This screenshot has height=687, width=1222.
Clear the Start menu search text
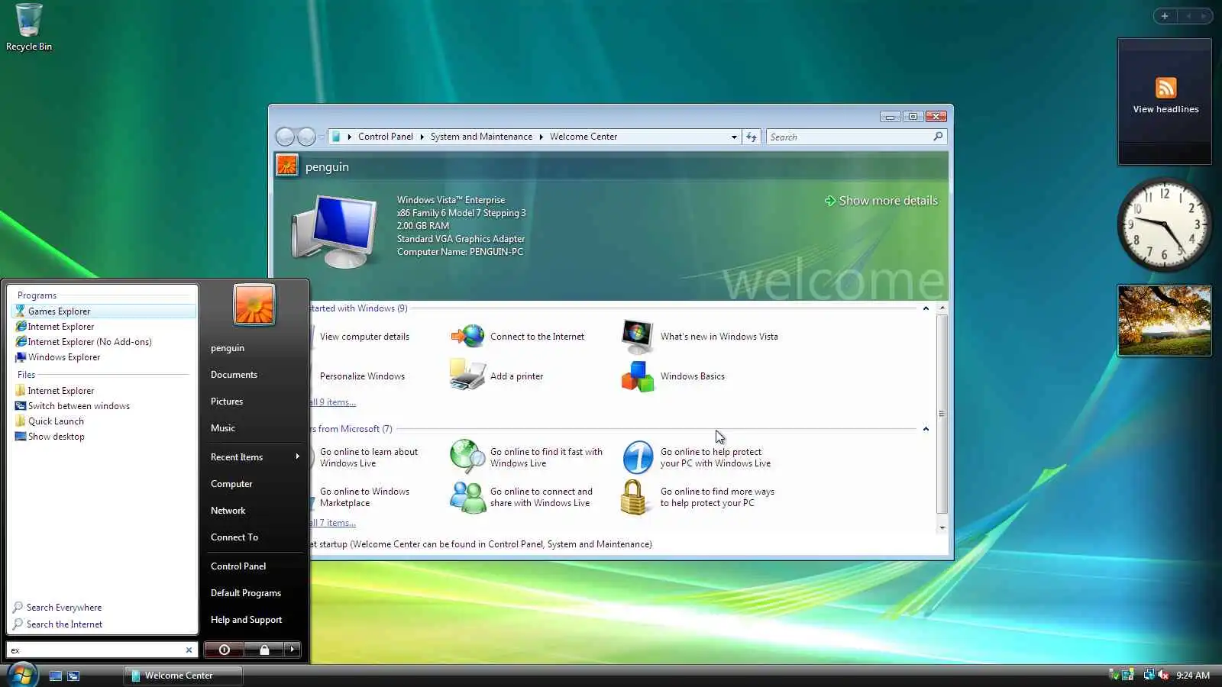[189, 650]
